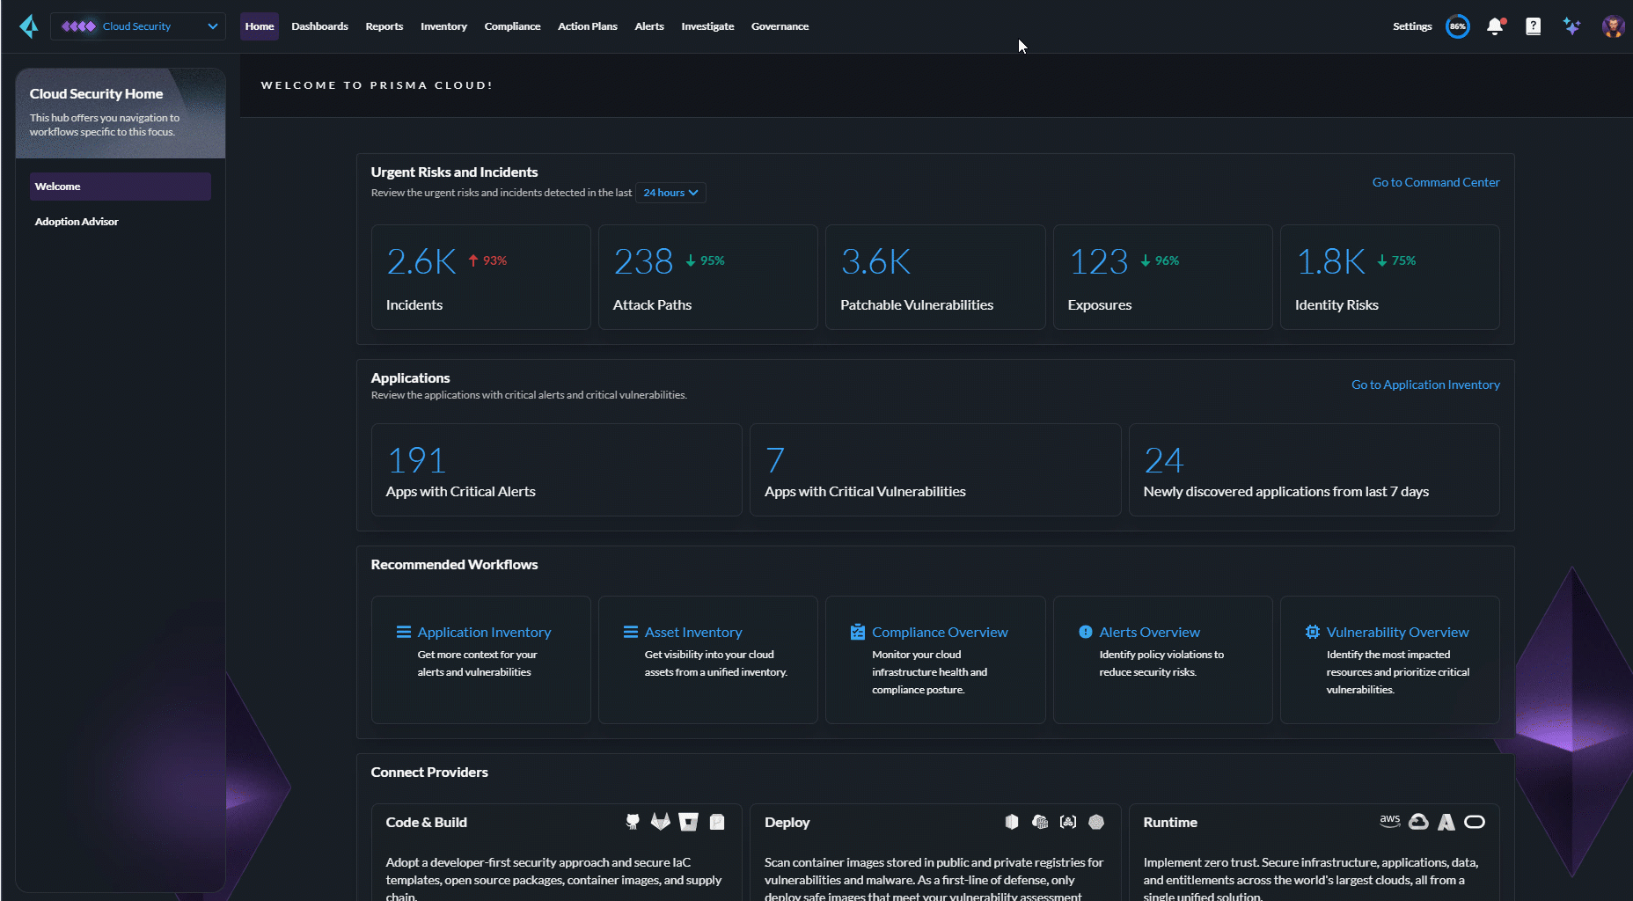This screenshot has width=1633, height=901.
Task: Click the fourth provider icon in Code & Build
Action: point(717,822)
